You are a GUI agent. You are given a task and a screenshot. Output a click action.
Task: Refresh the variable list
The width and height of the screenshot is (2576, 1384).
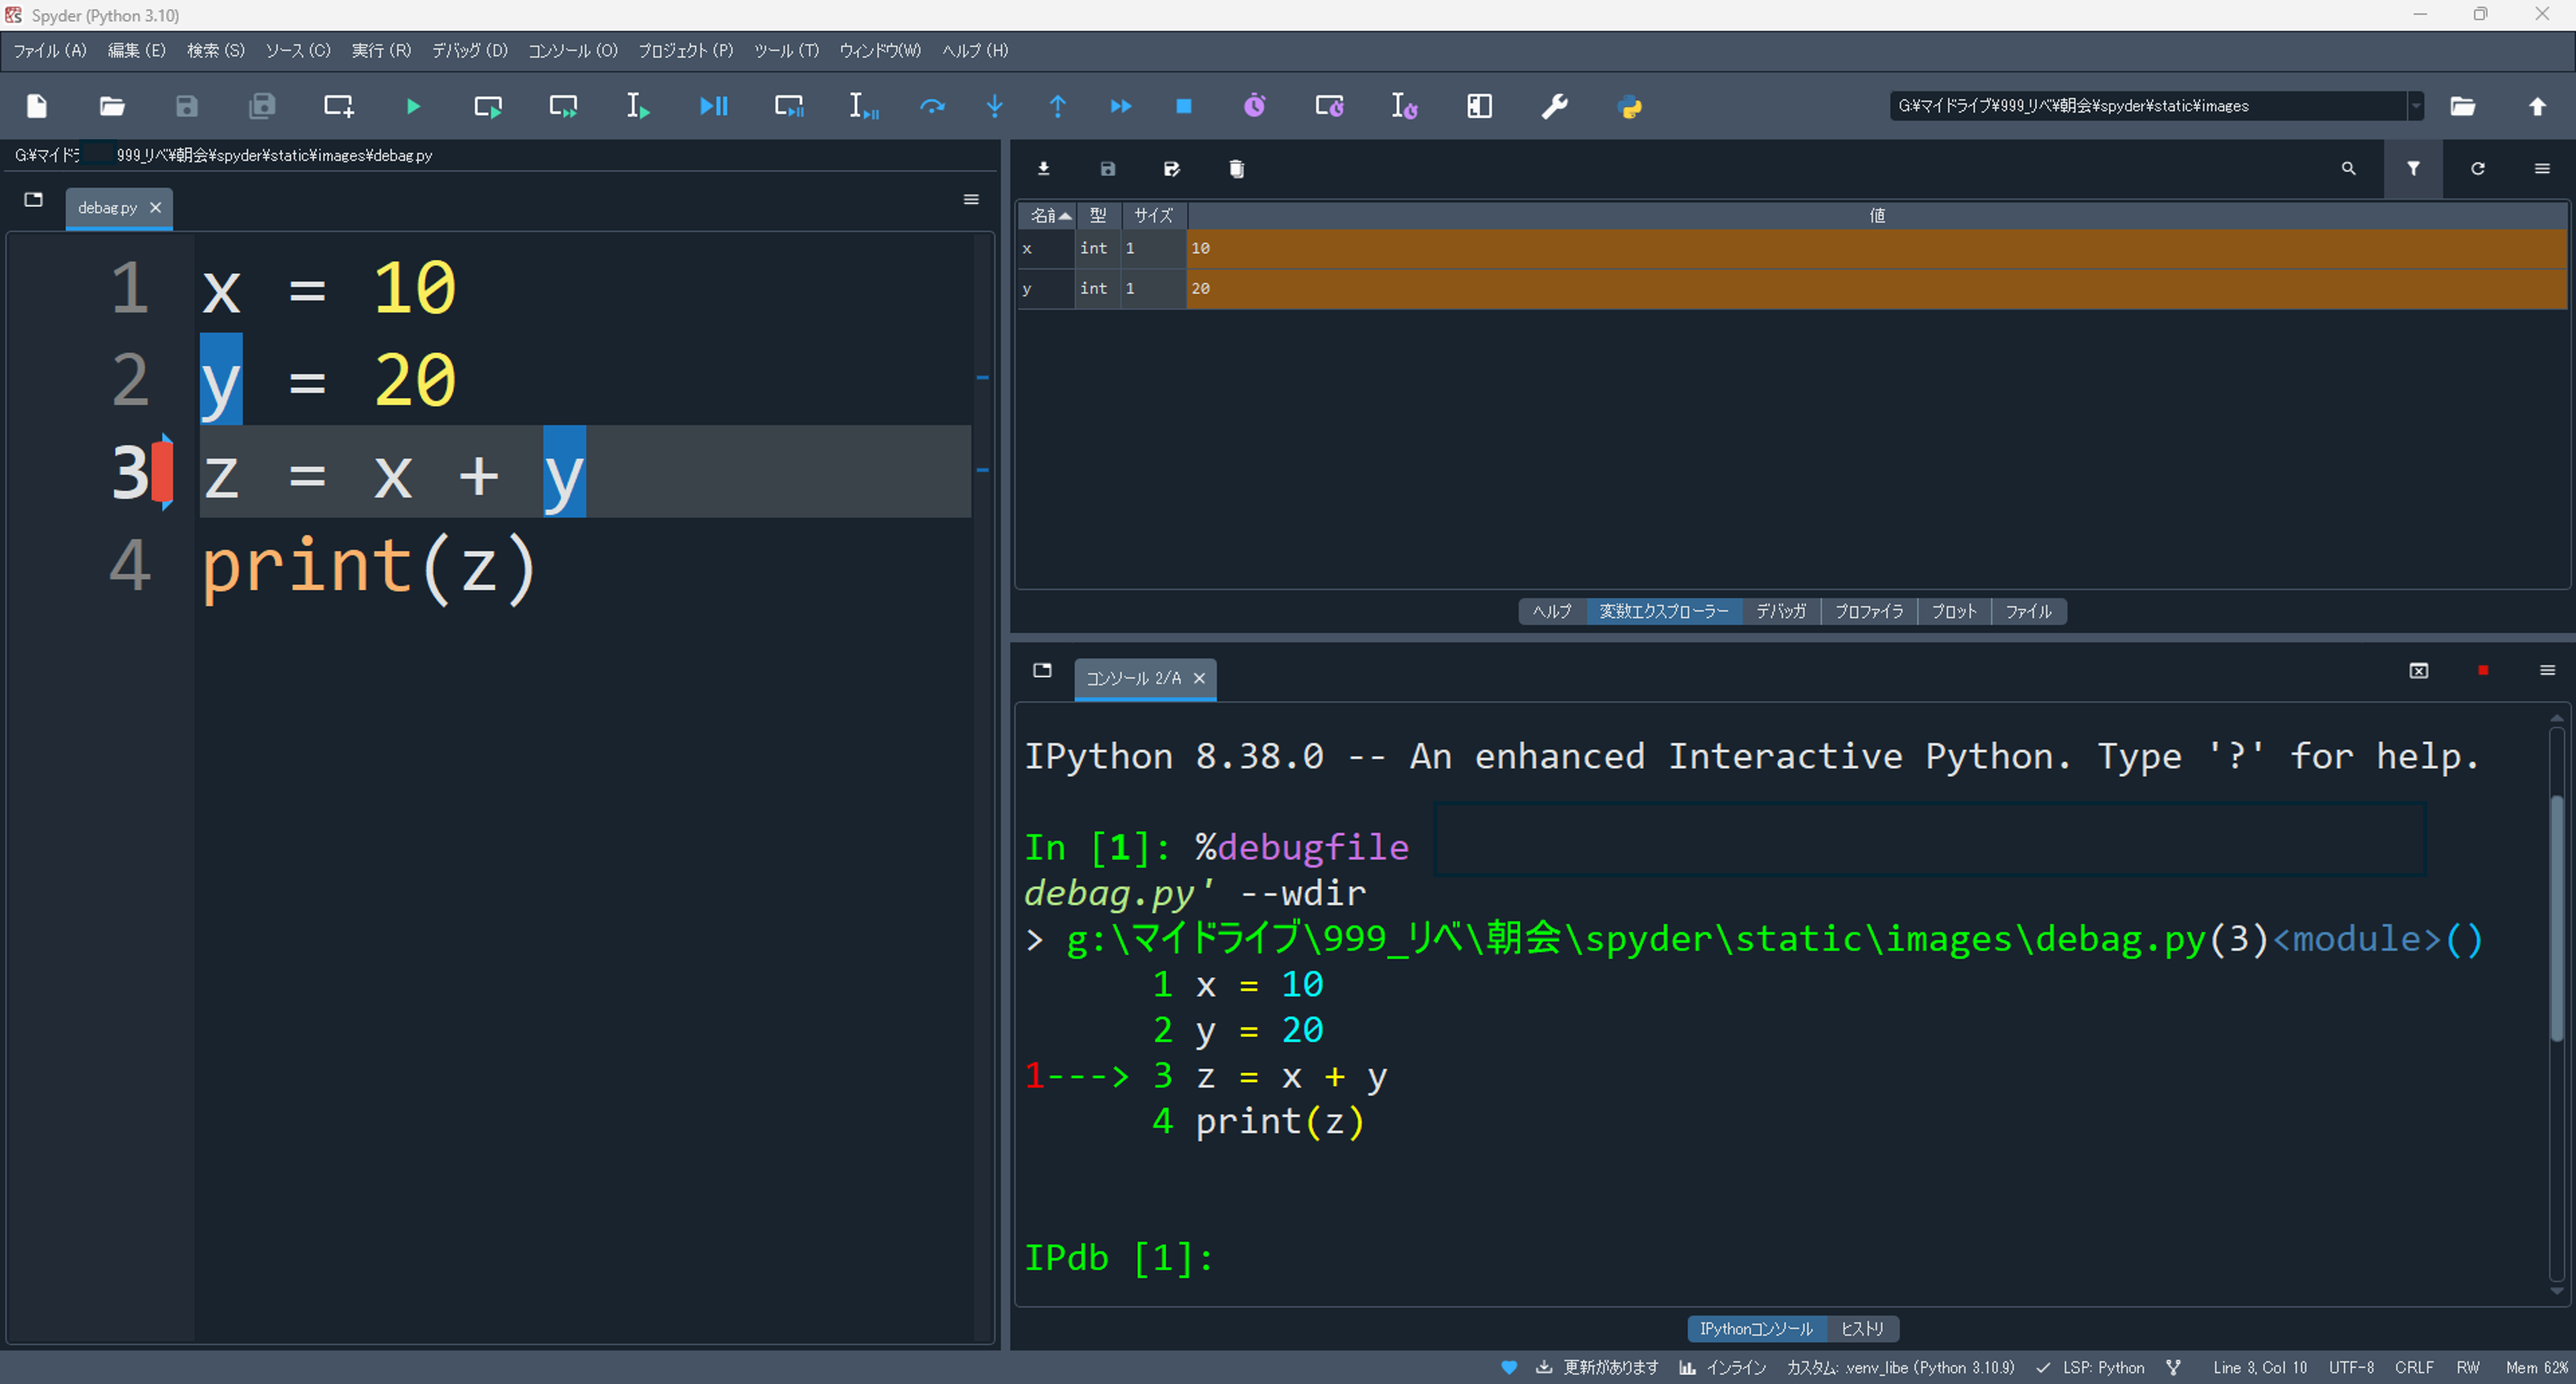click(x=2478, y=169)
